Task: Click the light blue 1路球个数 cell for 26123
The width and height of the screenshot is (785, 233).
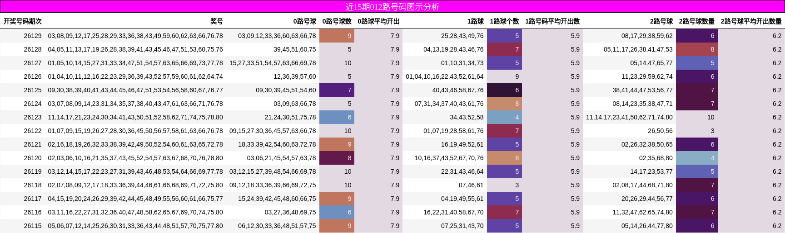Action: 504,117
